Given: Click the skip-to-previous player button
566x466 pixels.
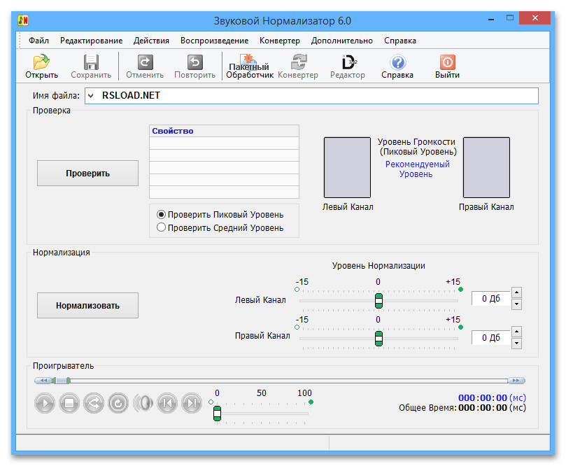Looking at the screenshot, I should [x=167, y=403].
